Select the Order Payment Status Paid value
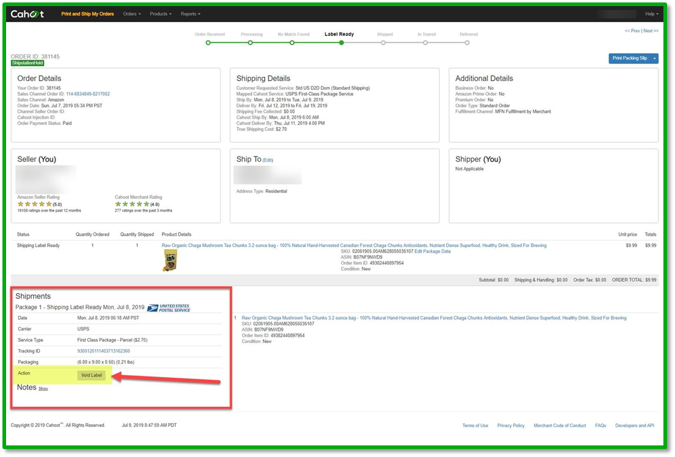 67,123
